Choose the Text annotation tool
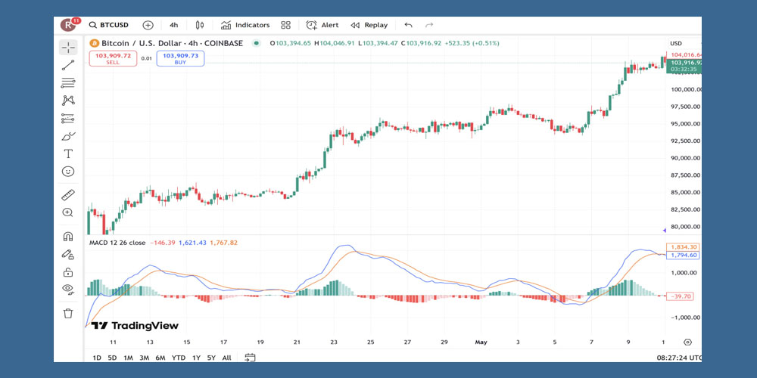757x378 pixels. [68, 153]
